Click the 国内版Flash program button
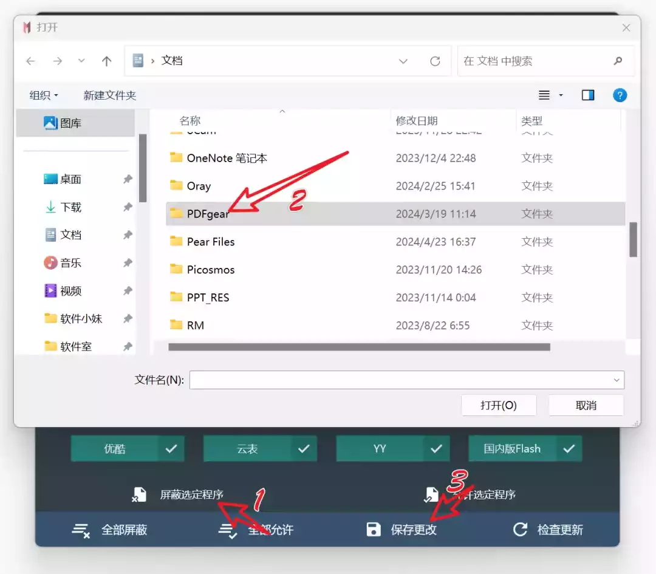 click(512, 448)
